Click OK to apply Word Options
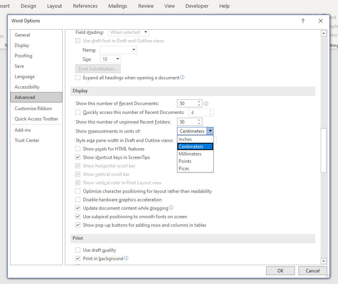The height and width of the screenshot is (284, 338). (x=280, y=271)
